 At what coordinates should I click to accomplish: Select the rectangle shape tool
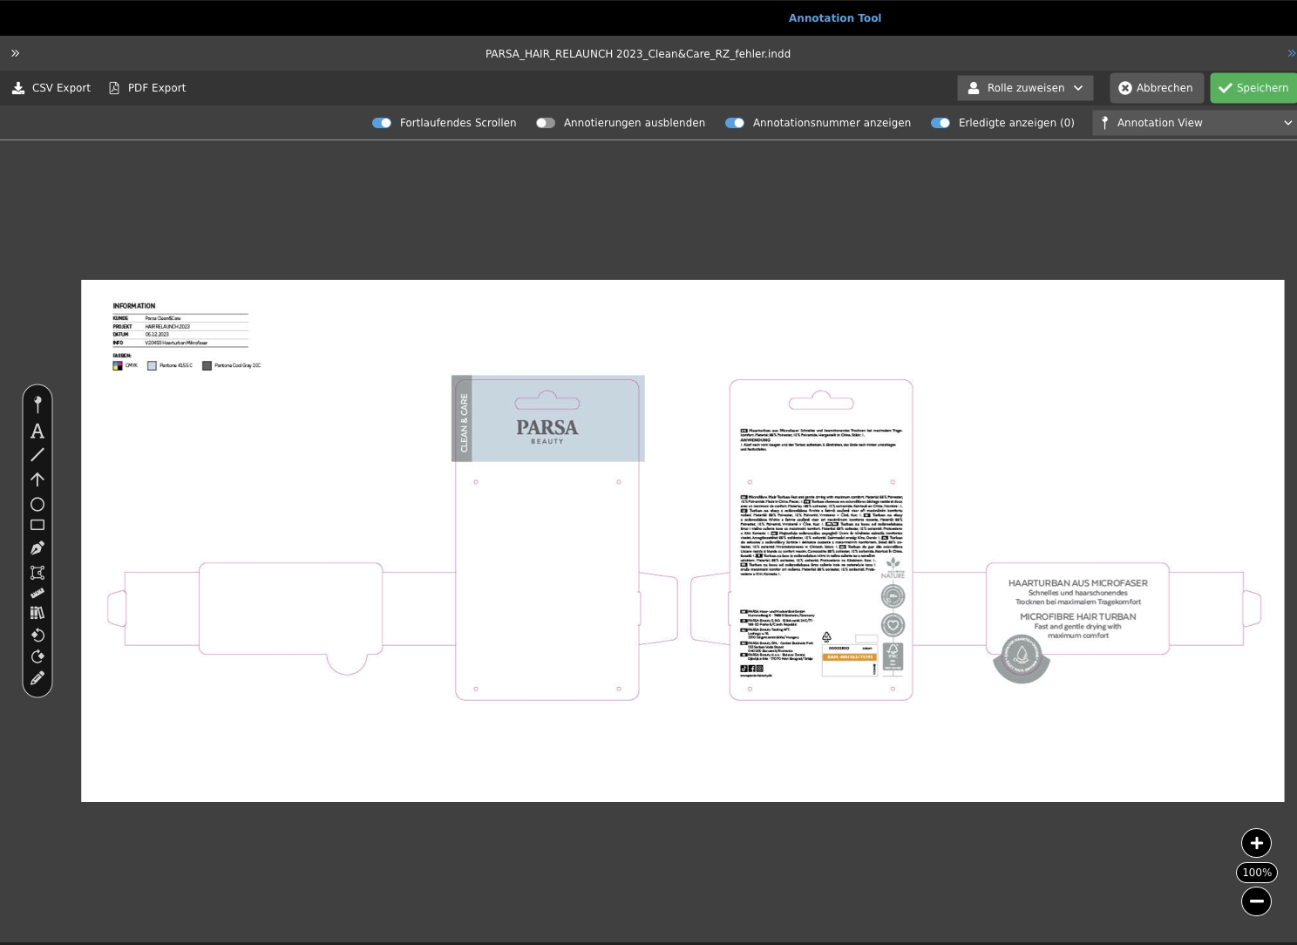[x=37, y=525]
